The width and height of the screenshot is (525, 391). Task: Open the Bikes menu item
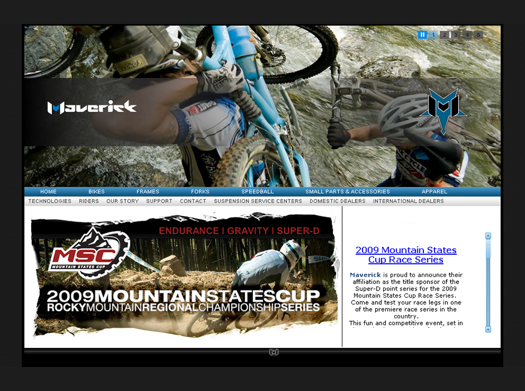coord(97,192)
